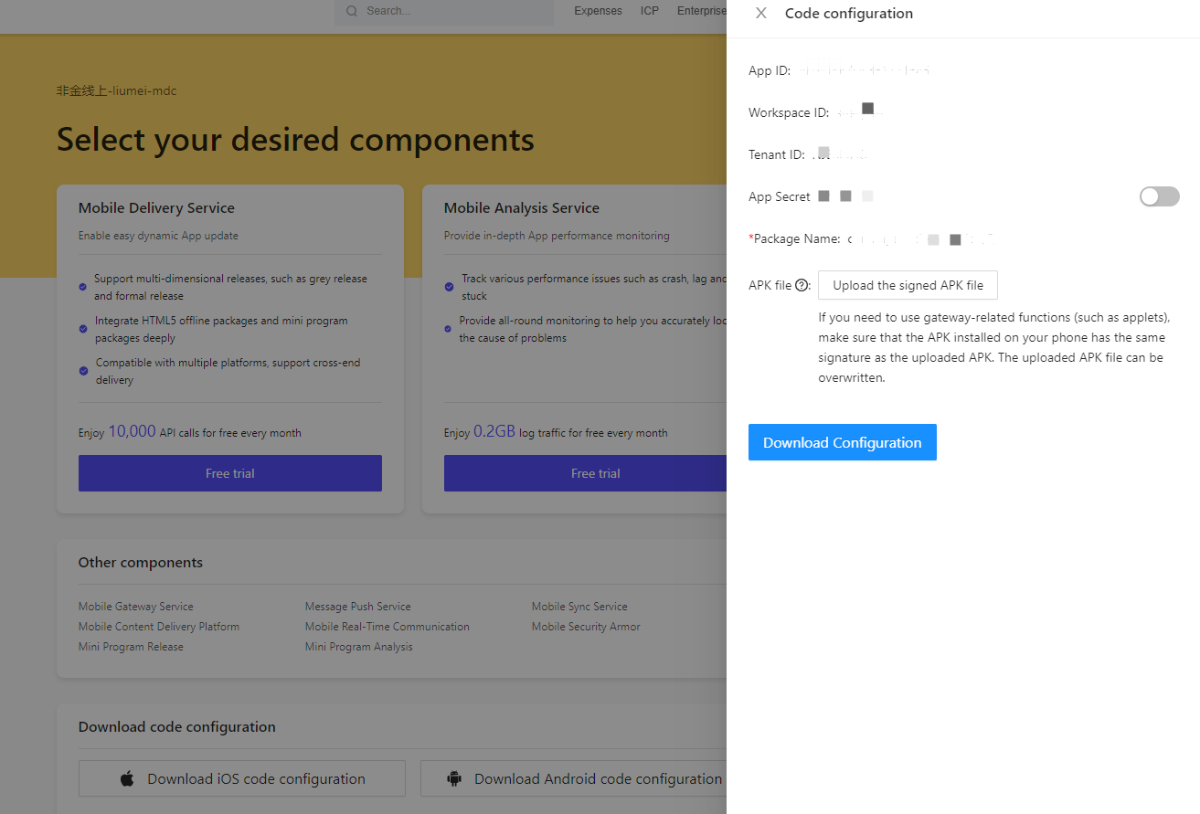Click the crash and lag tracking check icon

449,287
